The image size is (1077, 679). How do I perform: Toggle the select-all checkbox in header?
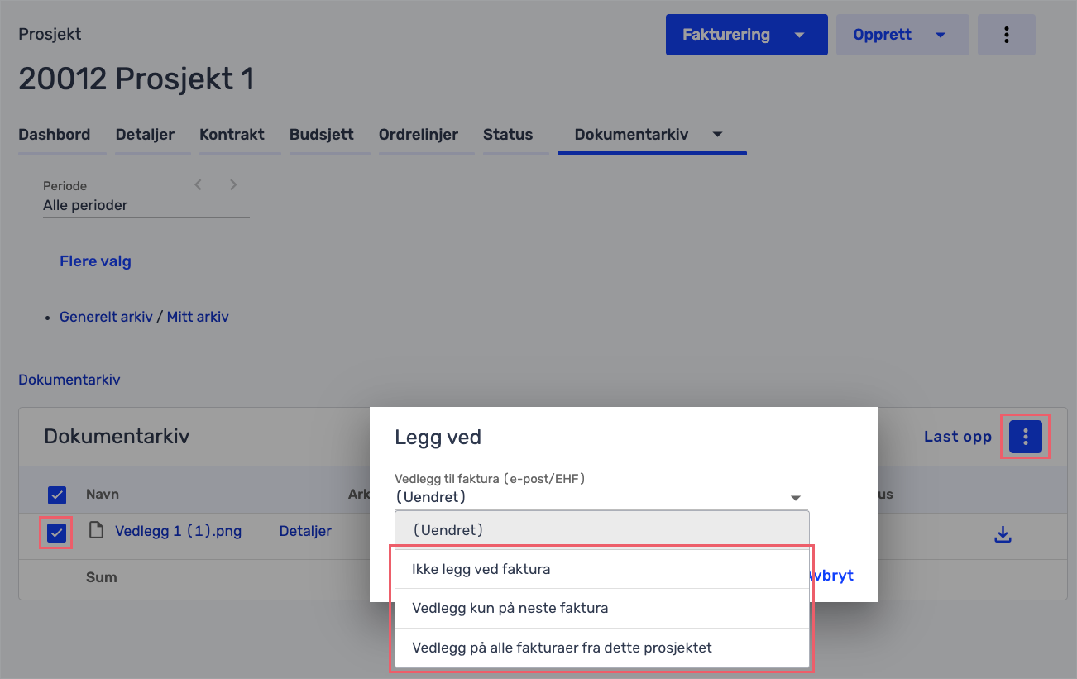tap(56, 495)
